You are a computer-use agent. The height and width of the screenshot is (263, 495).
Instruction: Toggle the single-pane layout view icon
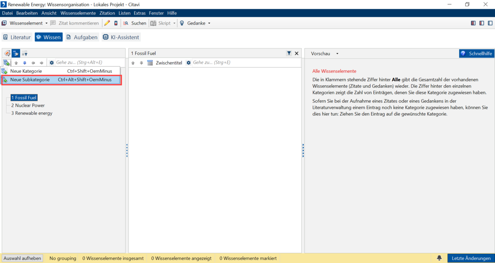[490, 23]
